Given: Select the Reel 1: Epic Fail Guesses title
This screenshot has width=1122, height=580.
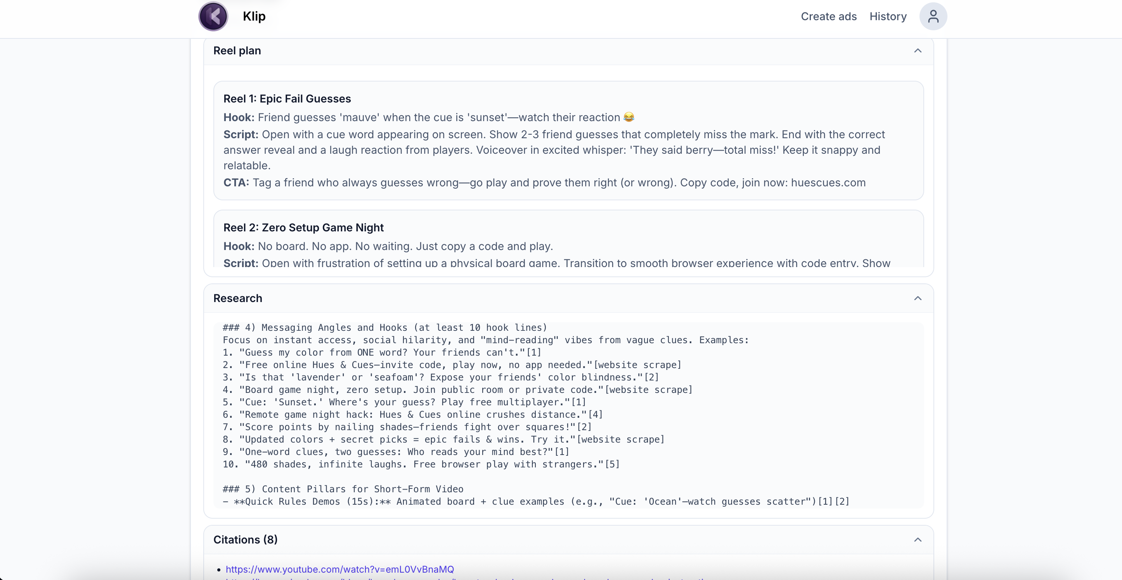Looking at the screenshot, I should pyautogui.click(x=287, y=99).
